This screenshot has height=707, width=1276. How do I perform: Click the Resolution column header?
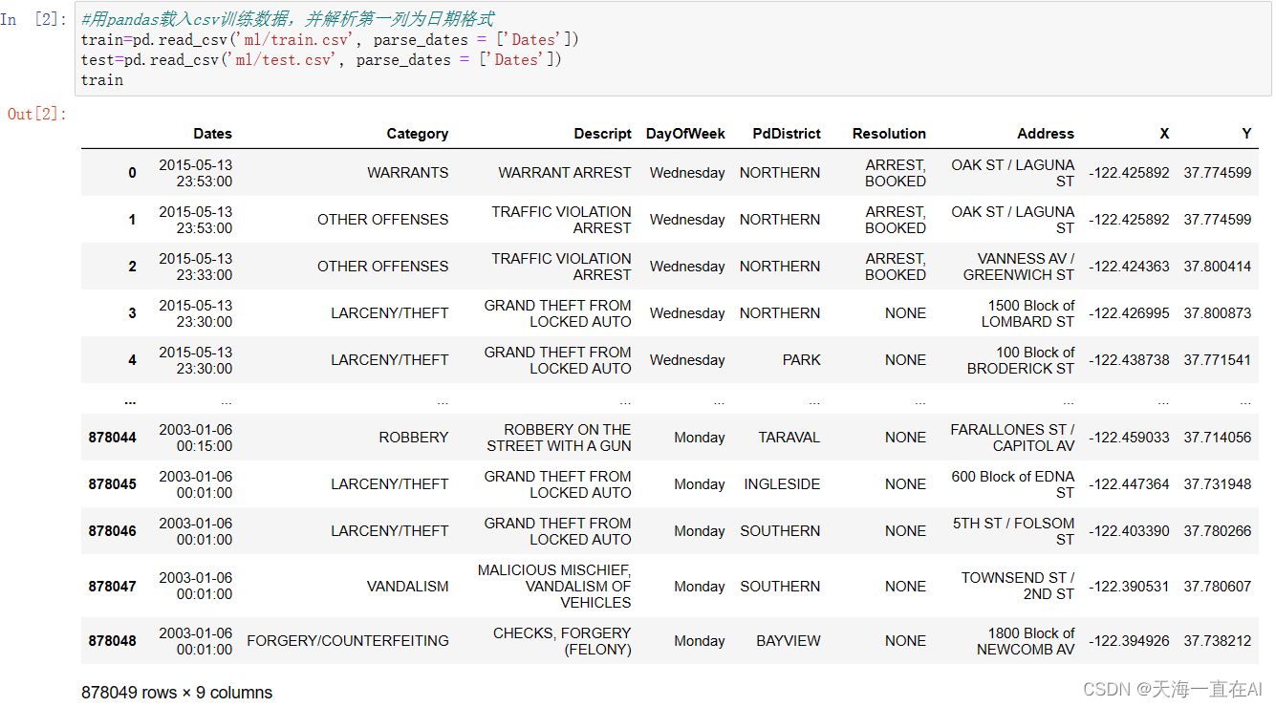(x=889, y=134)
